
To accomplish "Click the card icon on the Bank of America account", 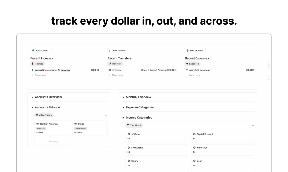I will 38,124.
